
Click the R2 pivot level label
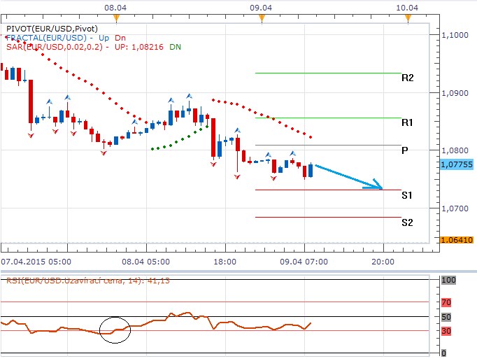click(407, 78)
